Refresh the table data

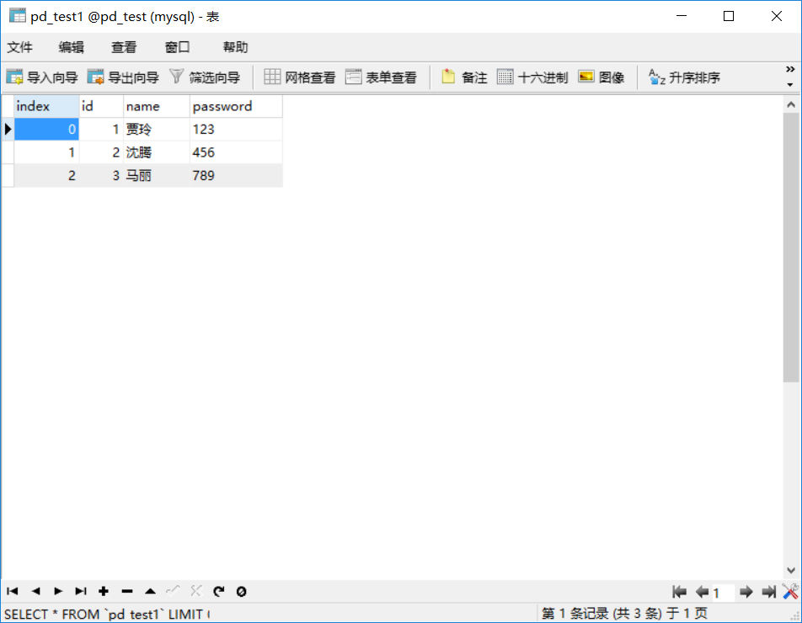pyautogui.click(x=218, y=592)
